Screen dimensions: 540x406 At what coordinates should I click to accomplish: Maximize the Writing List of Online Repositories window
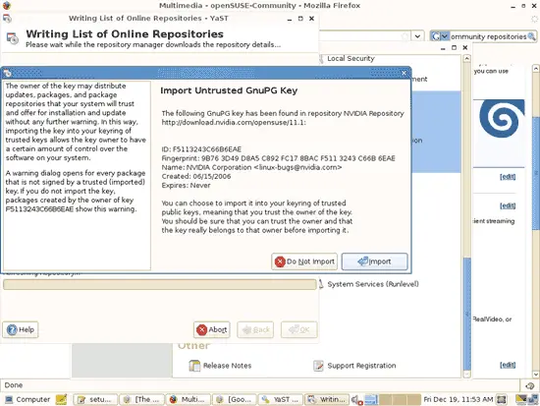(300, 19)
